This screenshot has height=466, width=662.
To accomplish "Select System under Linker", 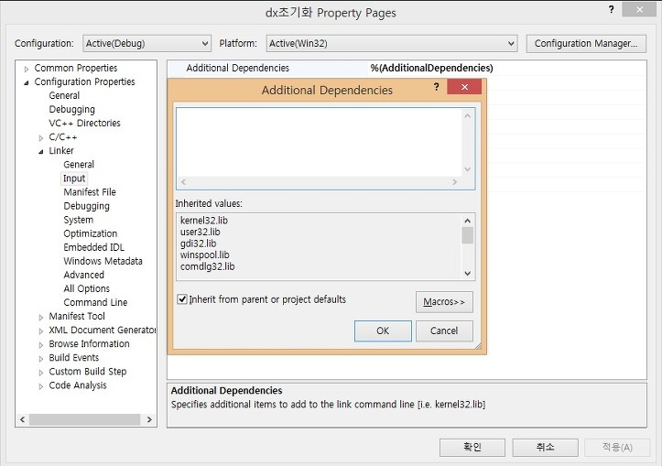I will (78, 220).
